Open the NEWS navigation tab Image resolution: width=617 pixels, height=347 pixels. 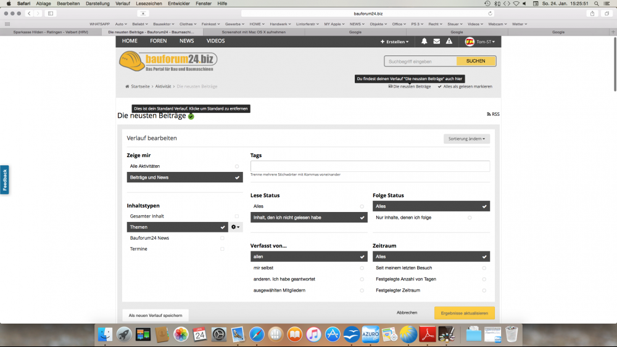186,41
